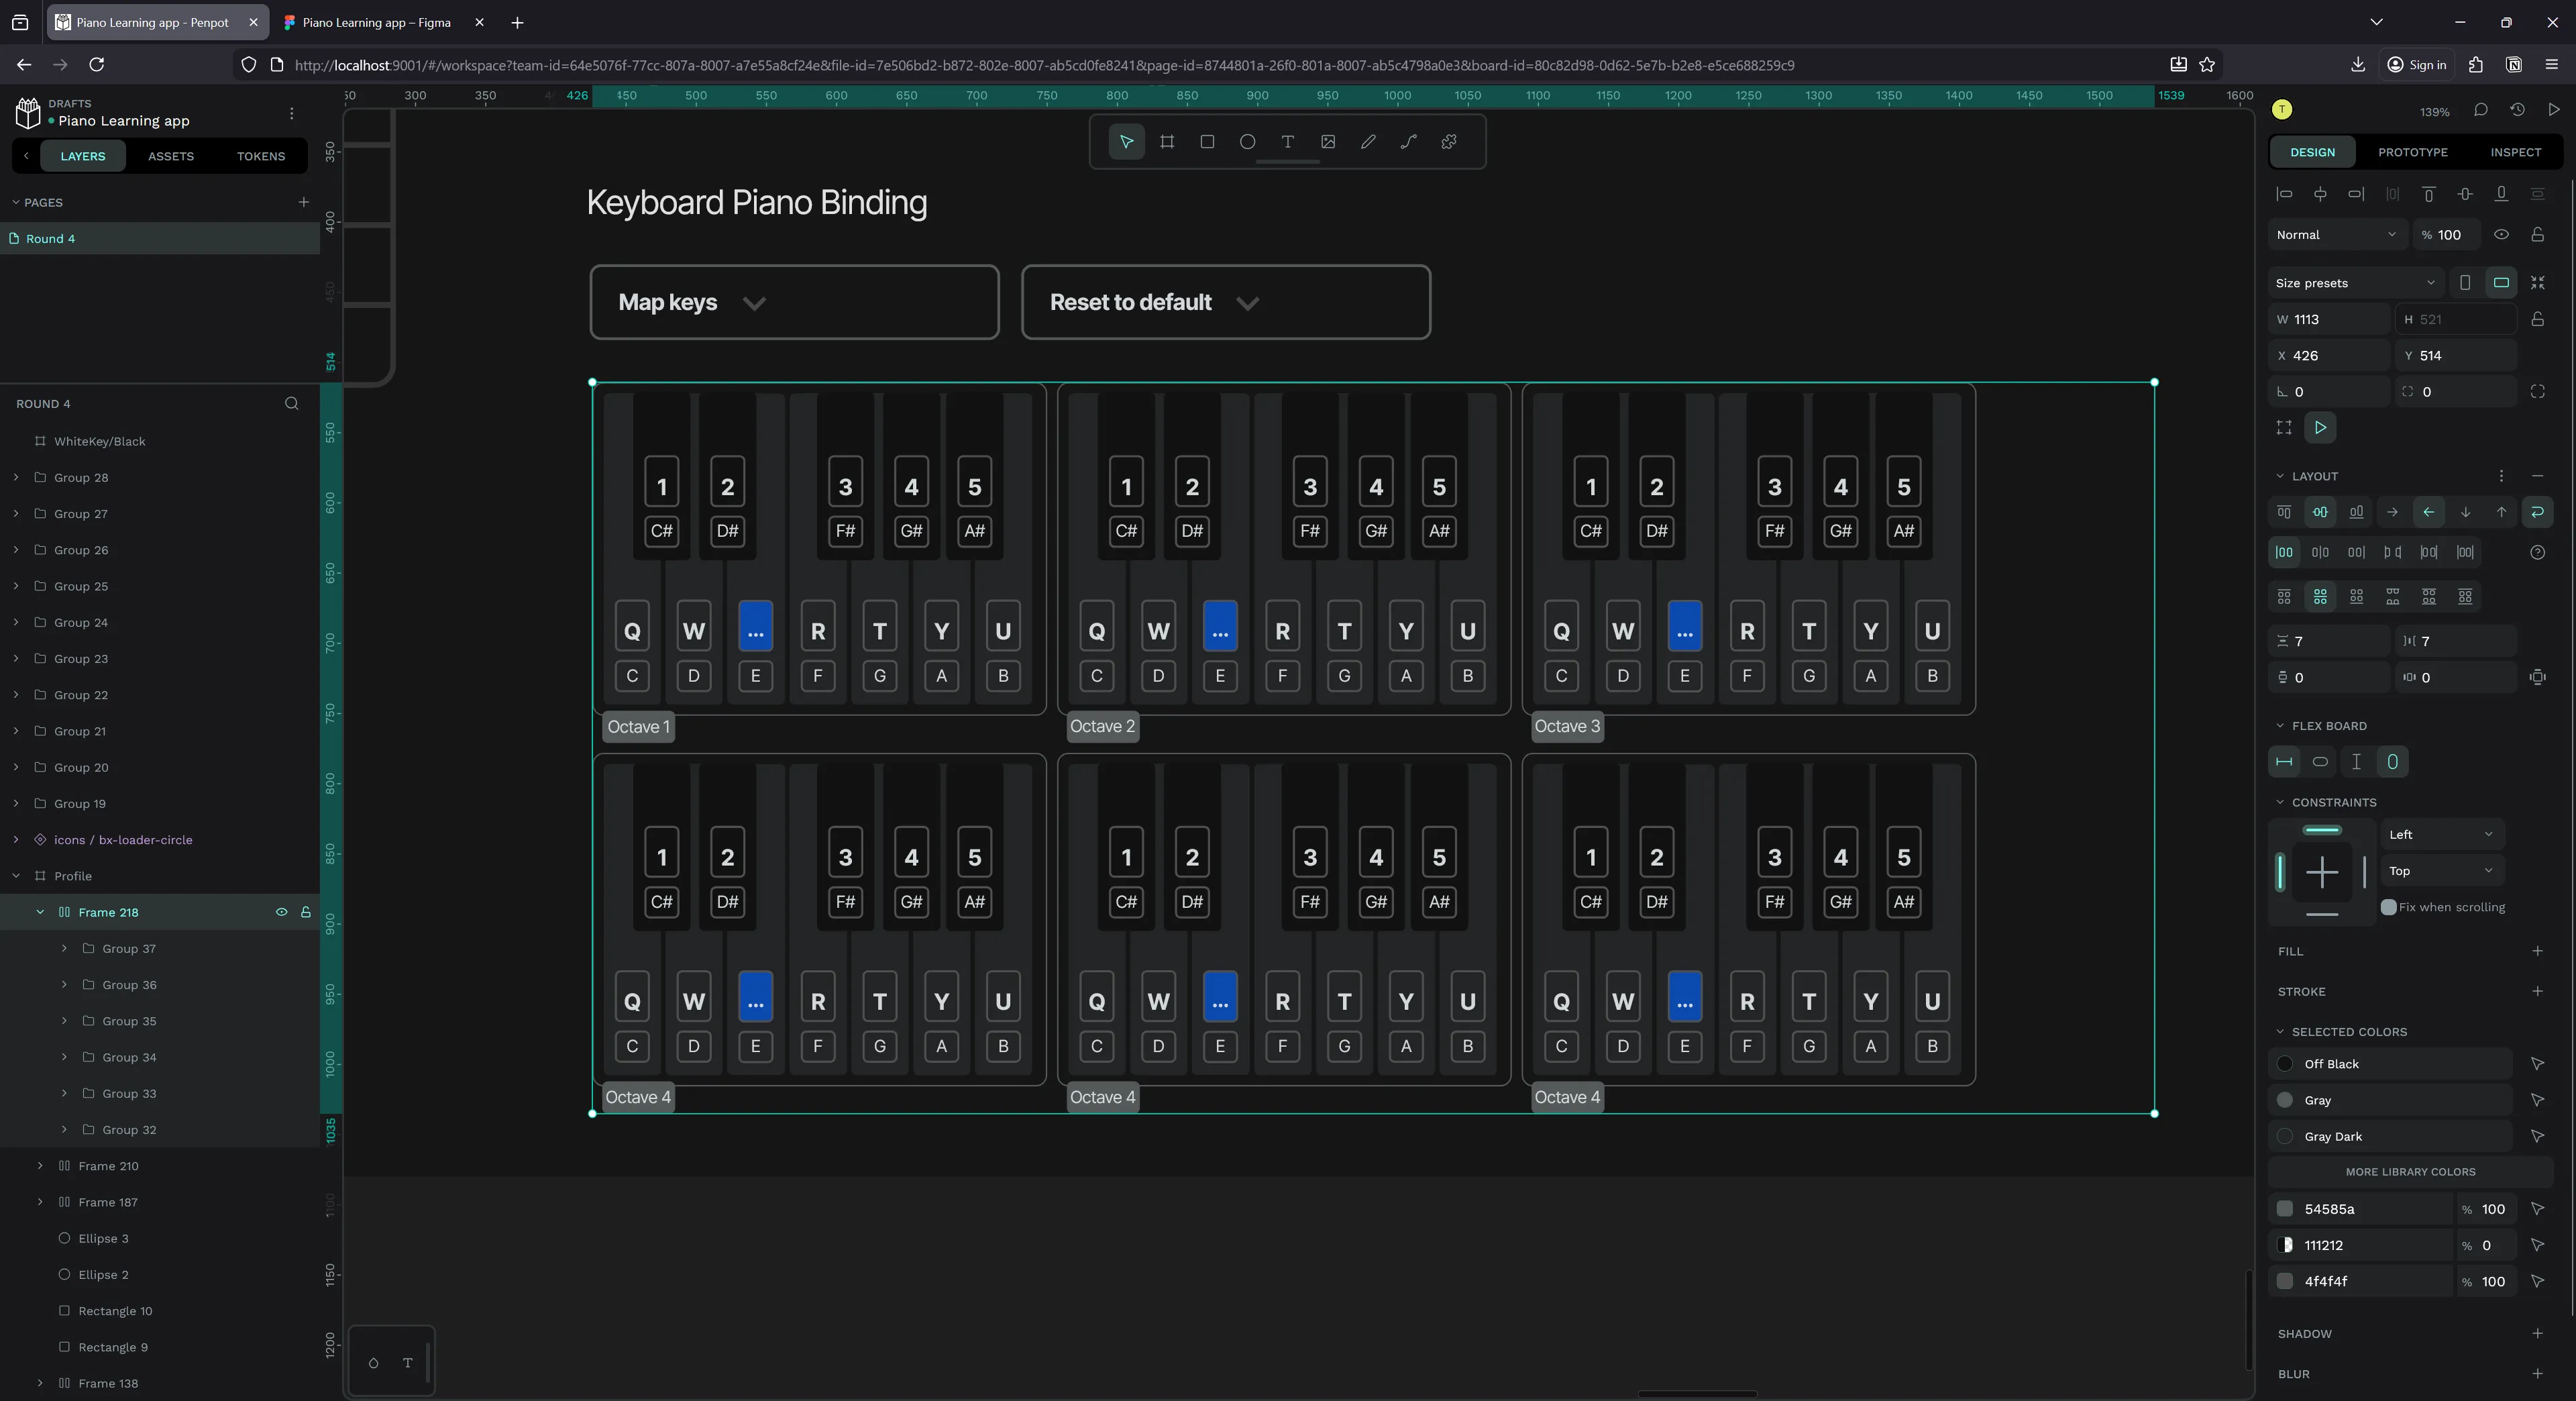Open the Size presets dropdown
This screenshot has height=1401, width=2576.
2355,282
